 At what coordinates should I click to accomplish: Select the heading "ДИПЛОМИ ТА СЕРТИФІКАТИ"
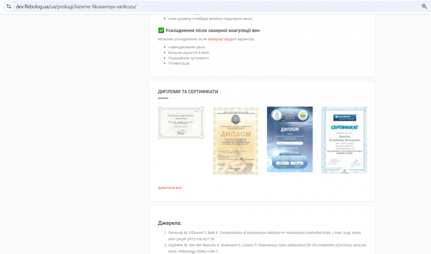point(188,92)
